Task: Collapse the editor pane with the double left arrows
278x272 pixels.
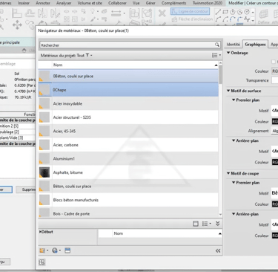Action: tap(218, 250)
